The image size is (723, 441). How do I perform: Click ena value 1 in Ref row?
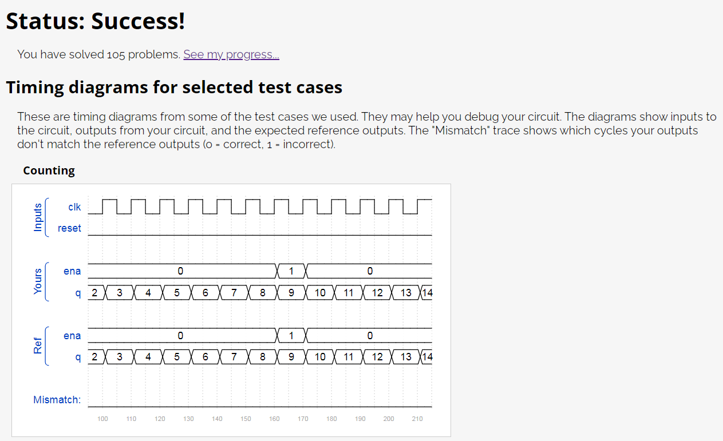291,336
